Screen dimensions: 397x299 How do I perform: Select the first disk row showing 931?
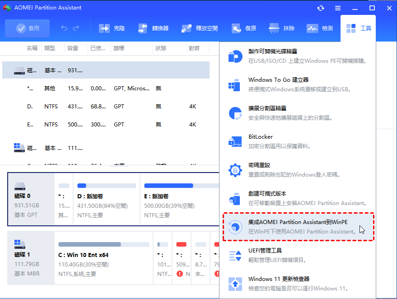[x=106, y=70]
